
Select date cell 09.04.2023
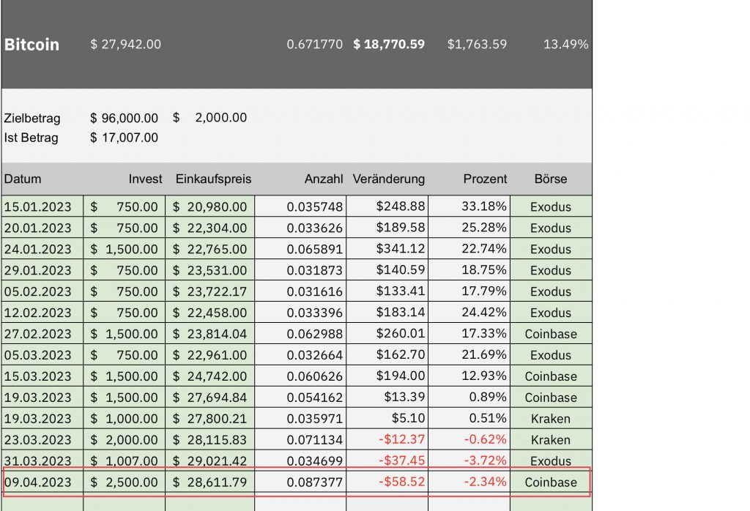coord(42,482)
